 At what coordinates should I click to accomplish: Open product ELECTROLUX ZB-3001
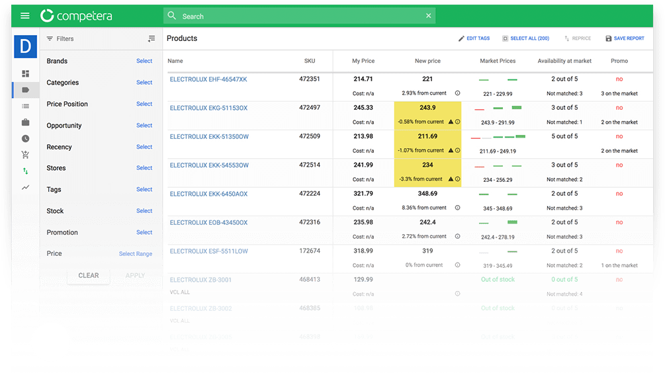pyautogui.click(x=200, y=280)
